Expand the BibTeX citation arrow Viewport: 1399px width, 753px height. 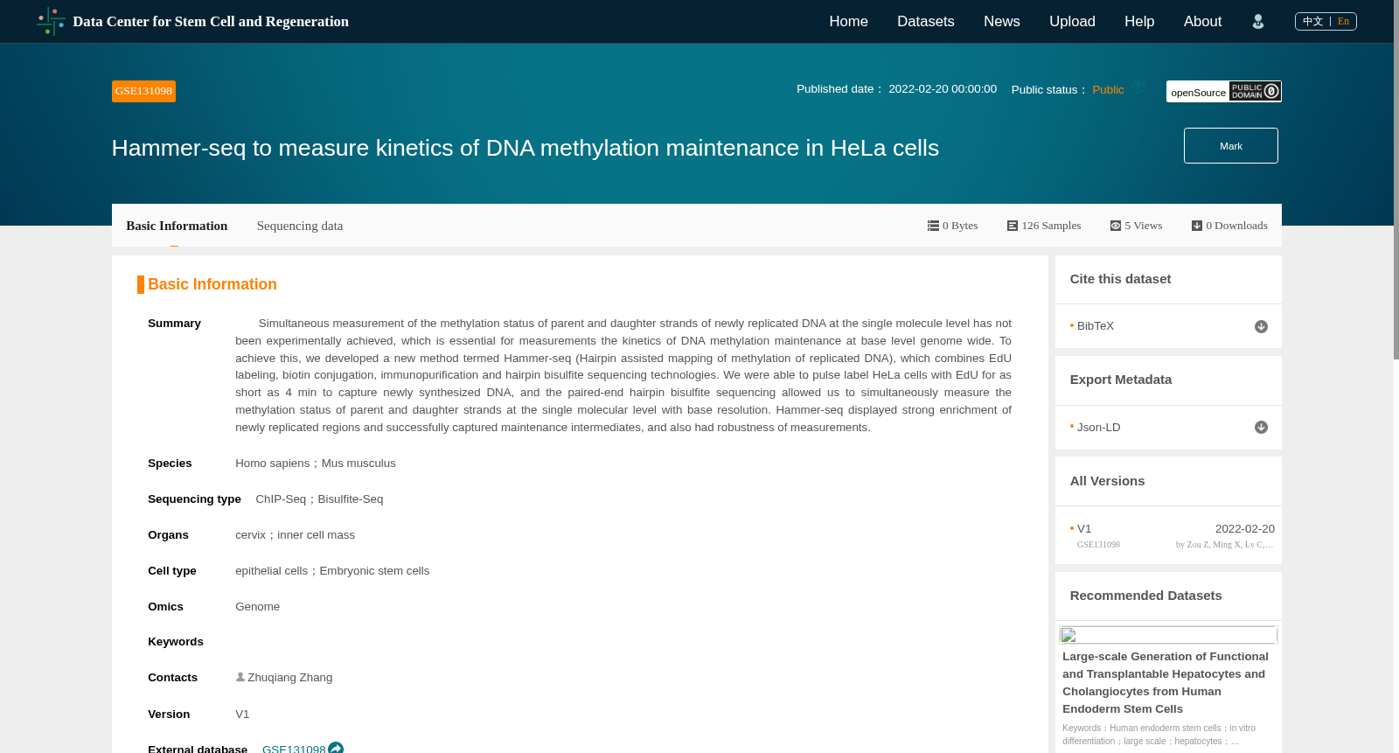[1261, 326]
